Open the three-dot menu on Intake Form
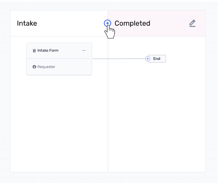 tap(84, 51)
